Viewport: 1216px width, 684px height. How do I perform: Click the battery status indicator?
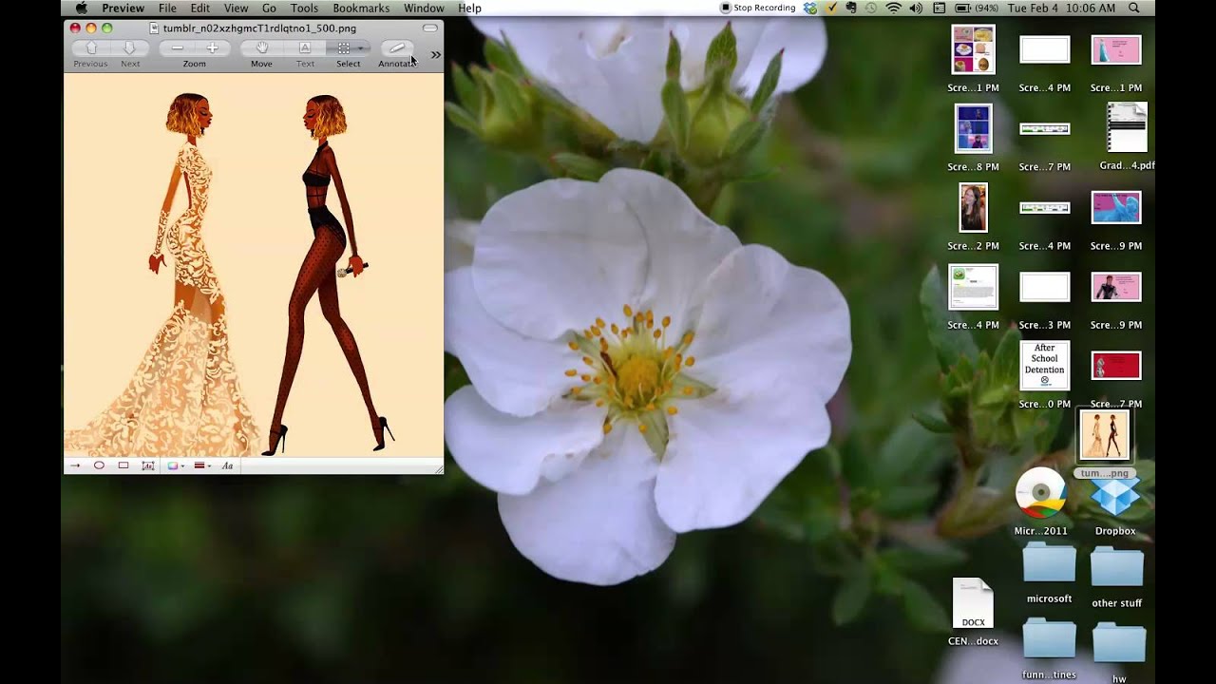[x=977, y=8]
